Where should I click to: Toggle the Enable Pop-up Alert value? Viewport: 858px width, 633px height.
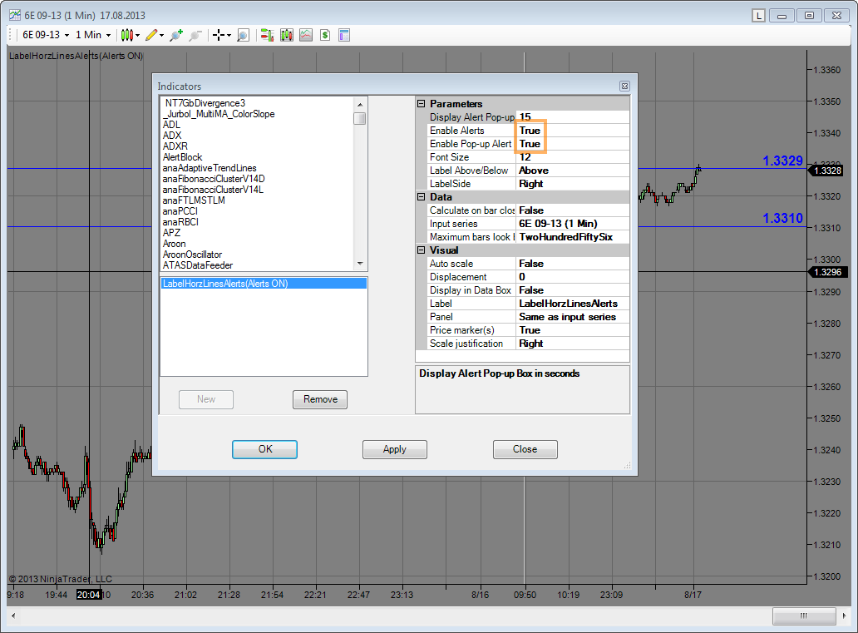530,144
